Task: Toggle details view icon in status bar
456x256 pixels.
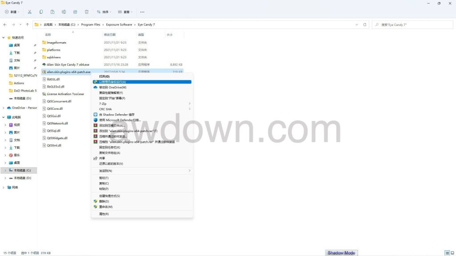Action: [446, 253]
